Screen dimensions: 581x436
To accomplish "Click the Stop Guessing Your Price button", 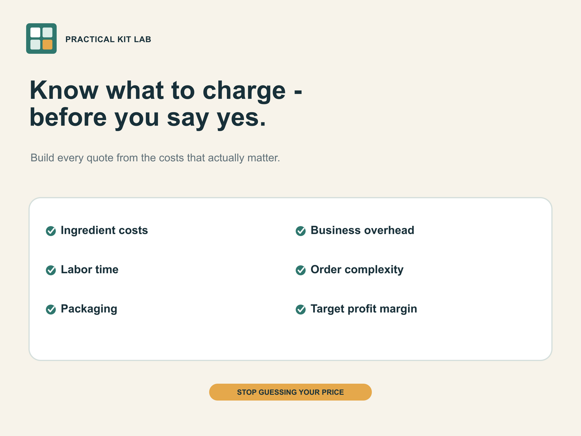I will pyautogui.click(x=290, y=392).
